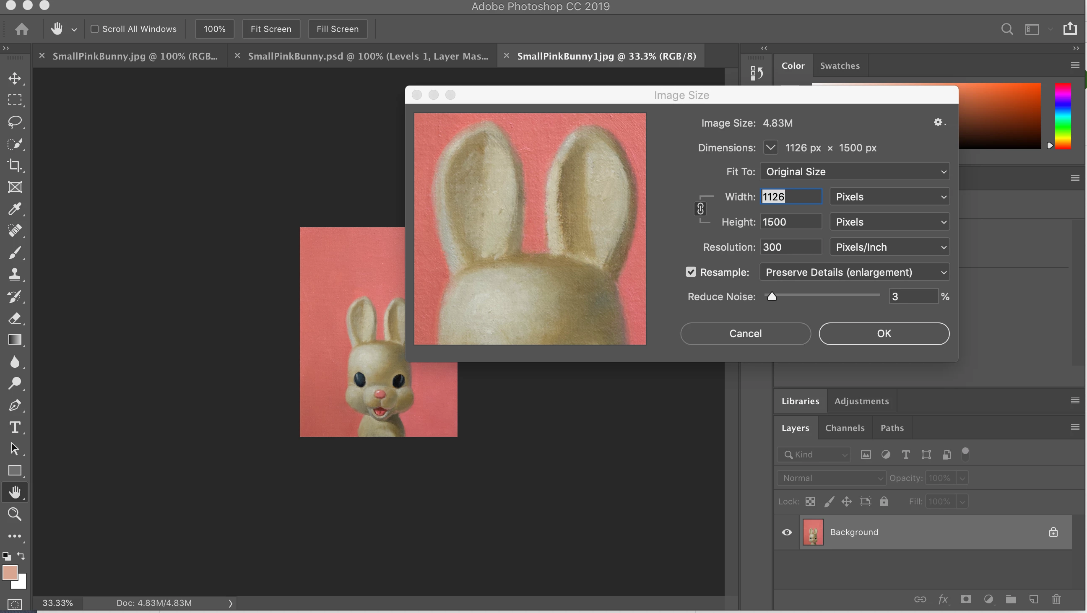Image resolution: width=1087 pixels, height=613 pixels.
Task: Switch to the Channels tab
Action: [845, 428]
